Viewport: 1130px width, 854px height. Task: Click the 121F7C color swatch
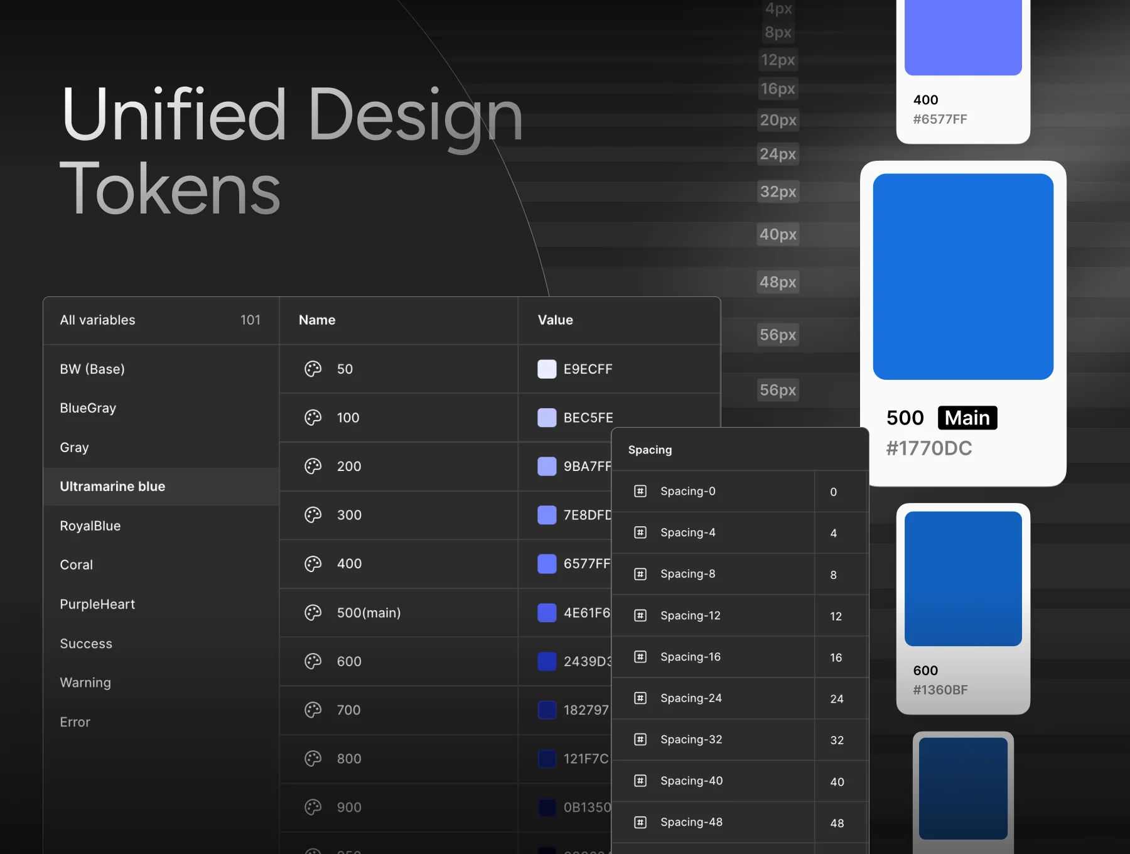coord(547,759)
